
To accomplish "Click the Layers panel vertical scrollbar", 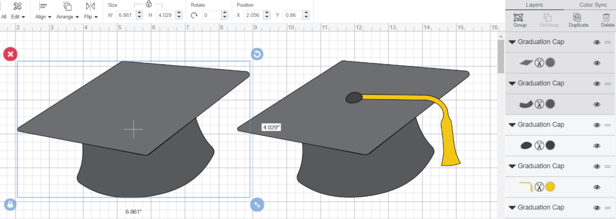I will (x=501, y=56).
